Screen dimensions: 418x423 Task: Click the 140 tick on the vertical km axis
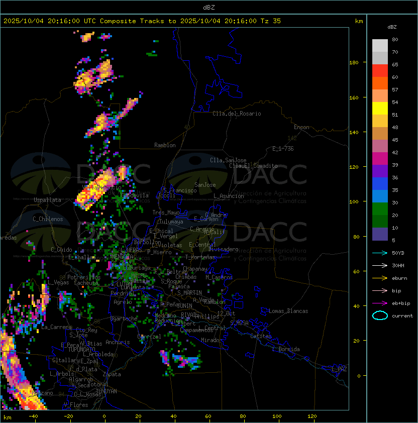[x=354, y=133]
